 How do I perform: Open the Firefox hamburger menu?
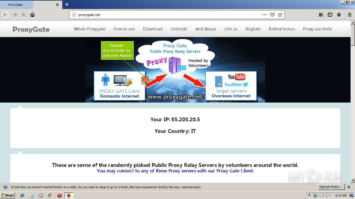pos(350,15)
